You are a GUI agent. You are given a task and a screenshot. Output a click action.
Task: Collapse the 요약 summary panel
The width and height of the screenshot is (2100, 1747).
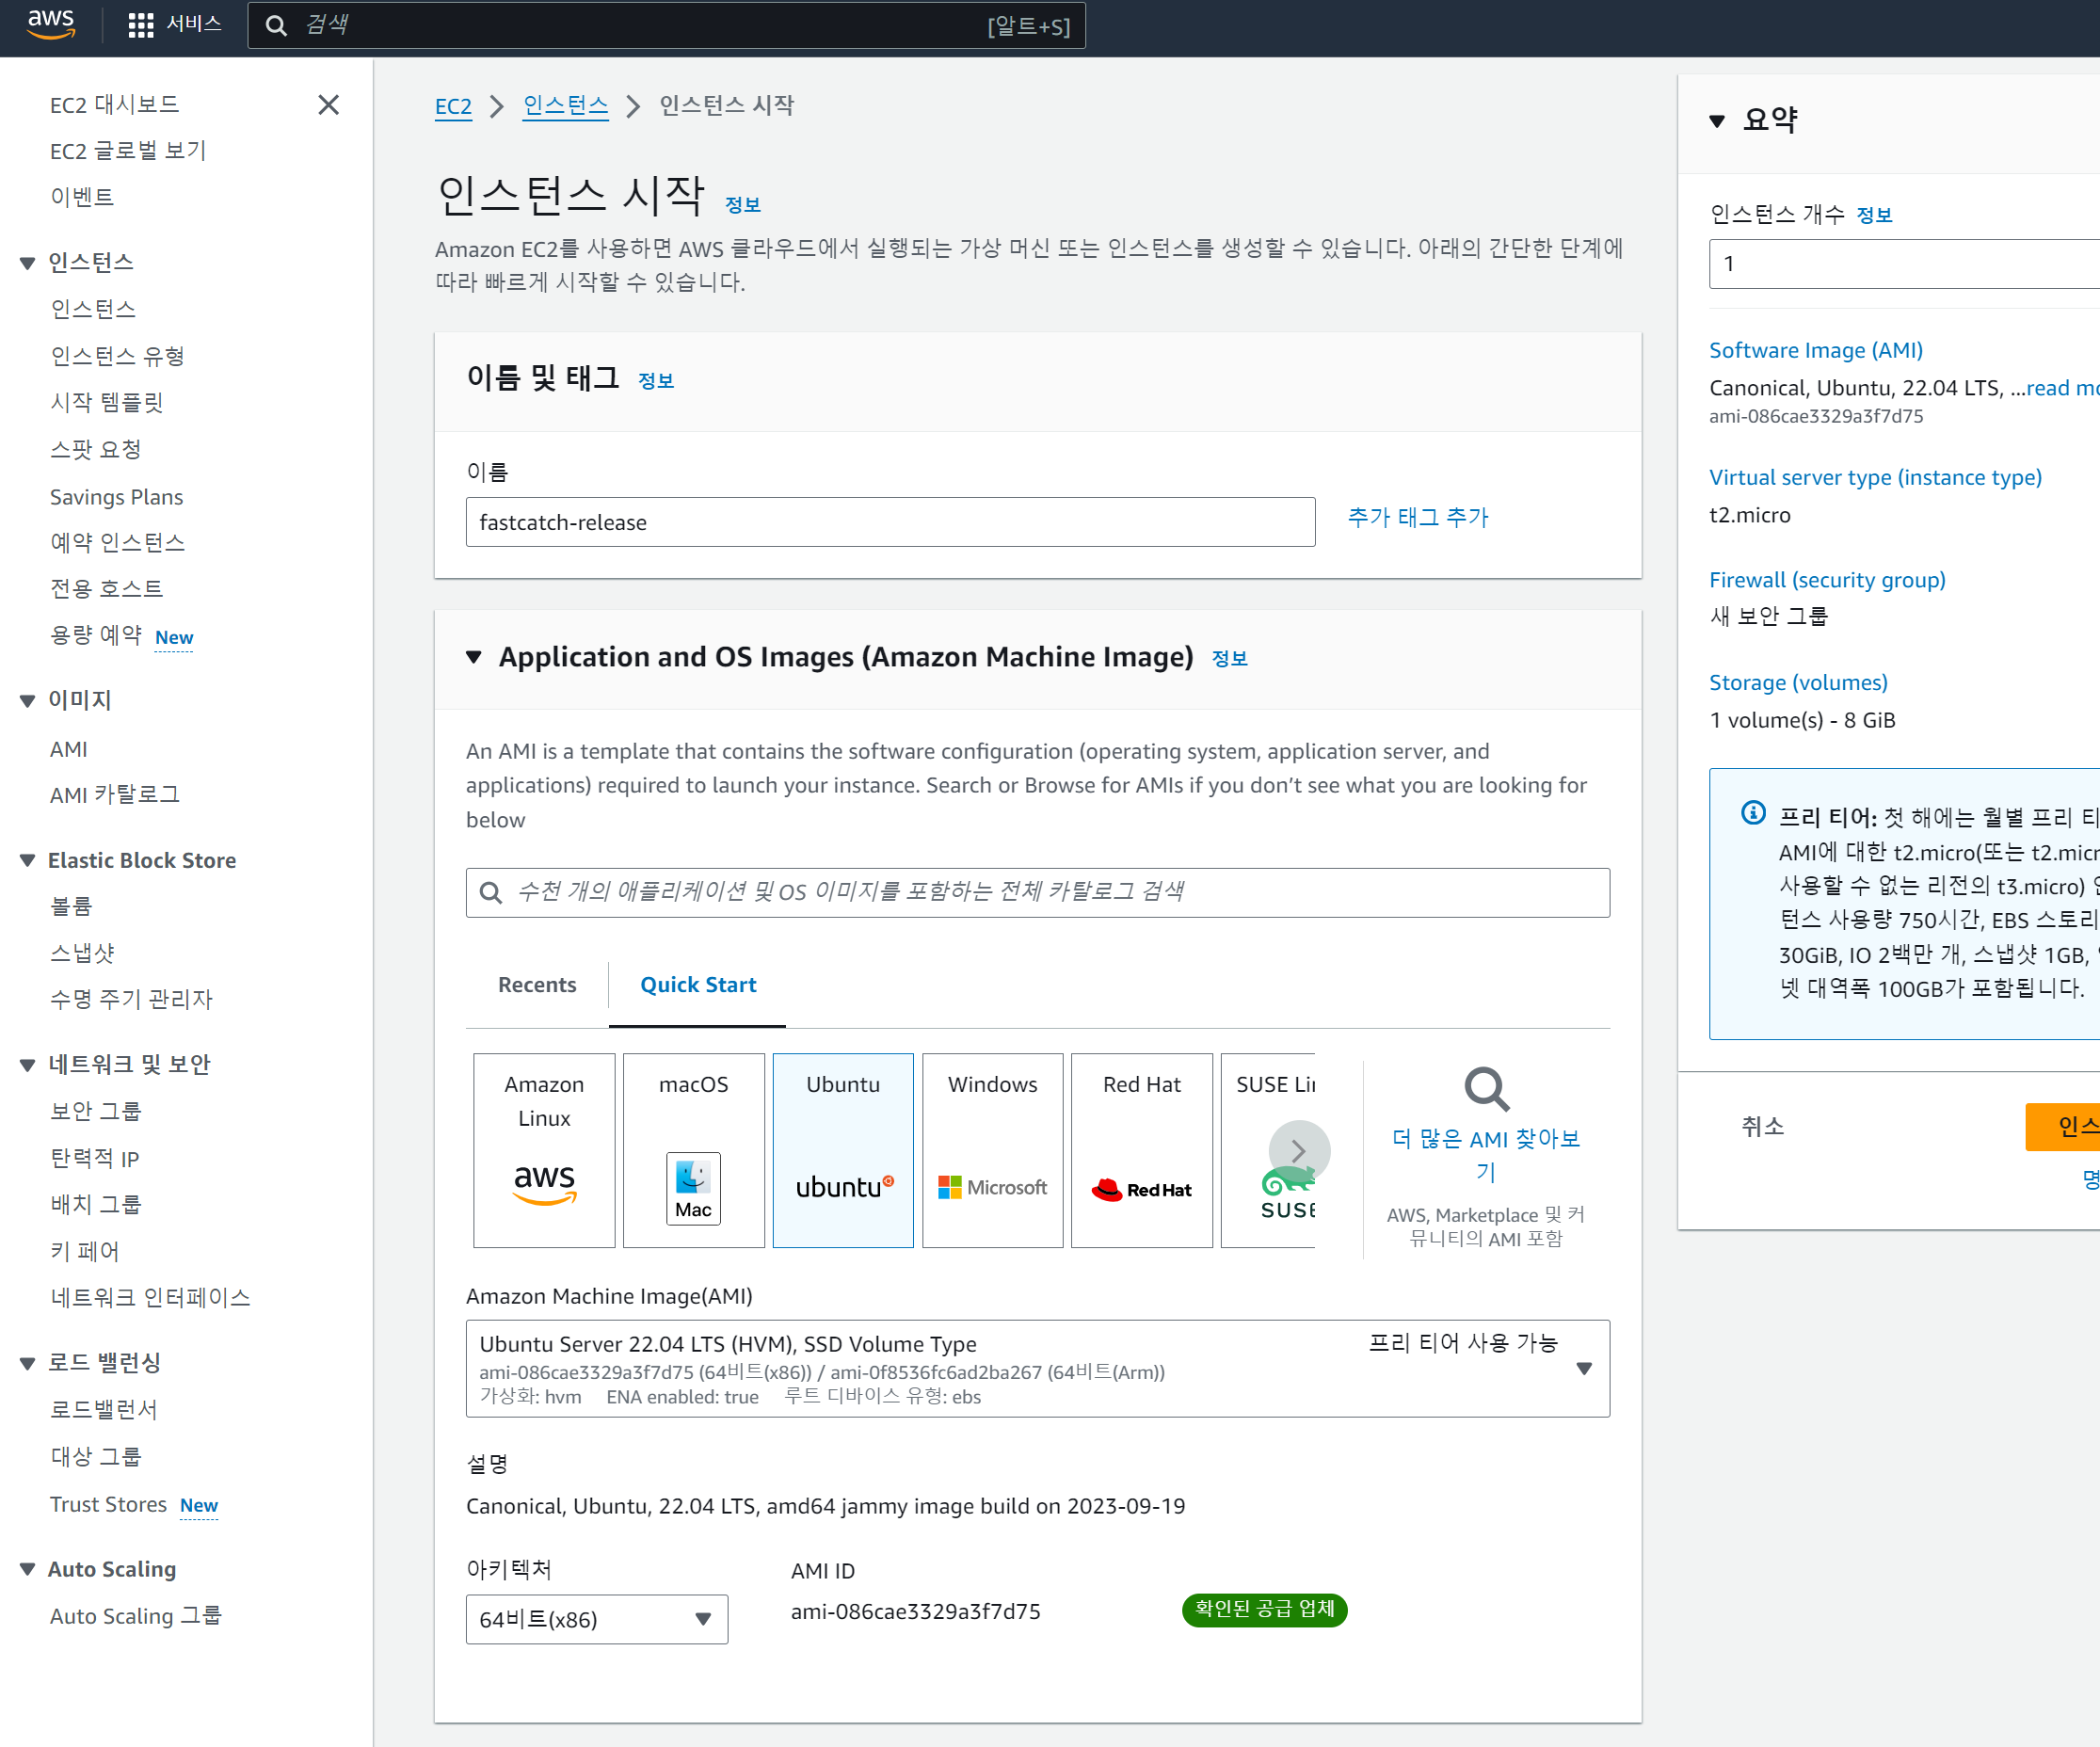(1717, 121)
